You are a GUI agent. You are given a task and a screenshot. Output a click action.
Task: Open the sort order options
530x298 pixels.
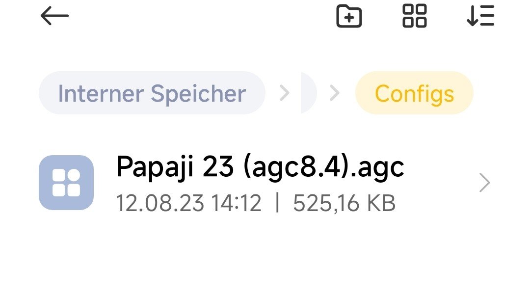click(480, 16)
